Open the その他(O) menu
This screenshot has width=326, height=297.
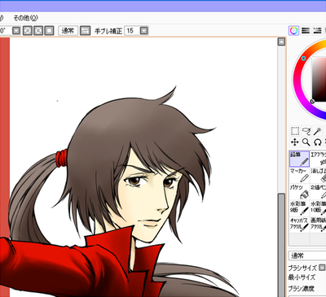pyautogui.click(x=25, y=18)
